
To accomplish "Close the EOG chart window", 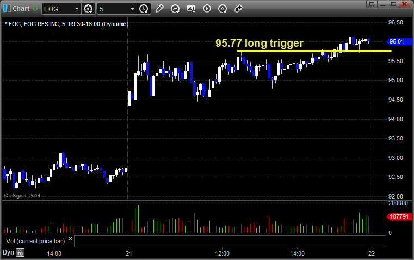I will [x=404, y=4].
